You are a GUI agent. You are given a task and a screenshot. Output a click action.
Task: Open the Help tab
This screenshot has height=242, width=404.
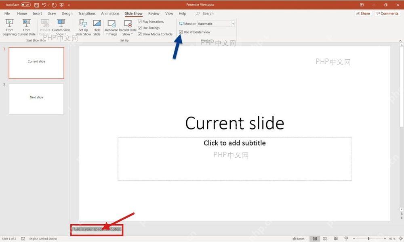(x=183, y=13)
